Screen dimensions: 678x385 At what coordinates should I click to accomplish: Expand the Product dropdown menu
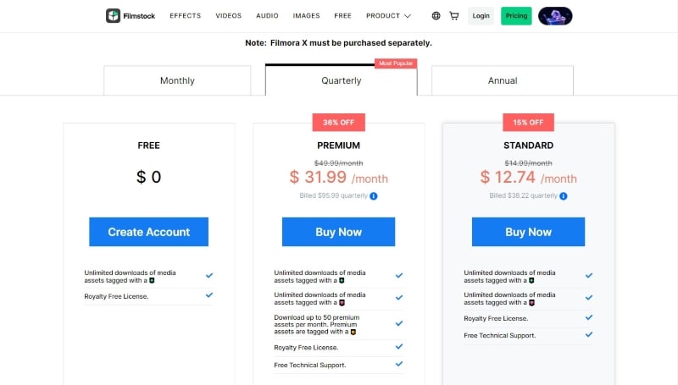[388, 16]
